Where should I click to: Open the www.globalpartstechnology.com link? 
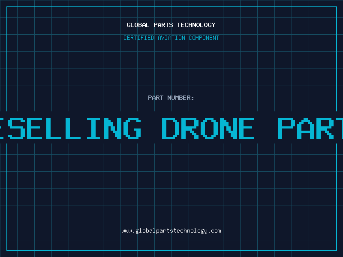pyautogui.click(x=171, y=231)
